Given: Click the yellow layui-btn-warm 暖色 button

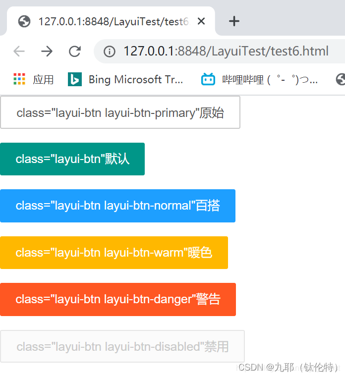Looking at the screenshot, I should pyautogui.click(x=114, y=253).
